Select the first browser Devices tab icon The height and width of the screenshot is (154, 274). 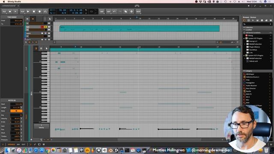(x=244, y=21)
